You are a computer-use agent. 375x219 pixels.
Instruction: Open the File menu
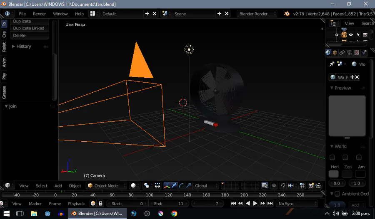point(22,14)
